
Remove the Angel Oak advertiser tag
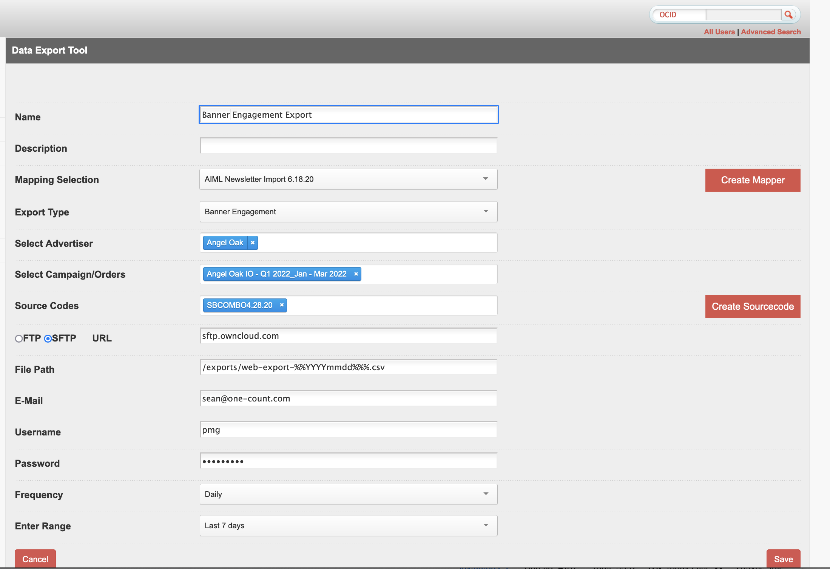point(253,243)
